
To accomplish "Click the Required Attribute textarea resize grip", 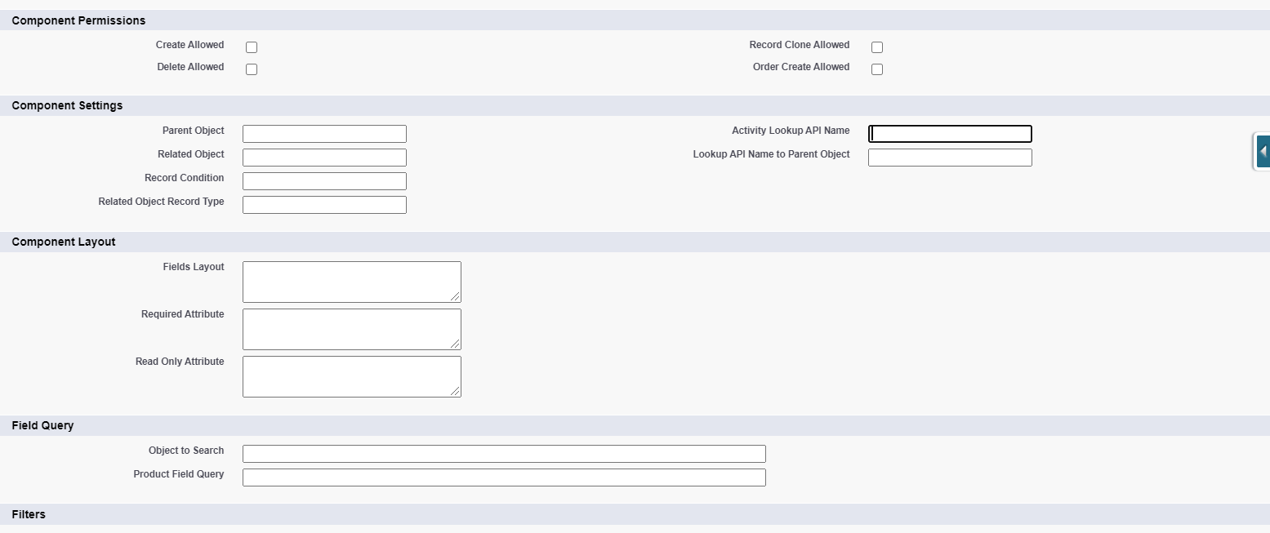I will (x=456, y=344).
